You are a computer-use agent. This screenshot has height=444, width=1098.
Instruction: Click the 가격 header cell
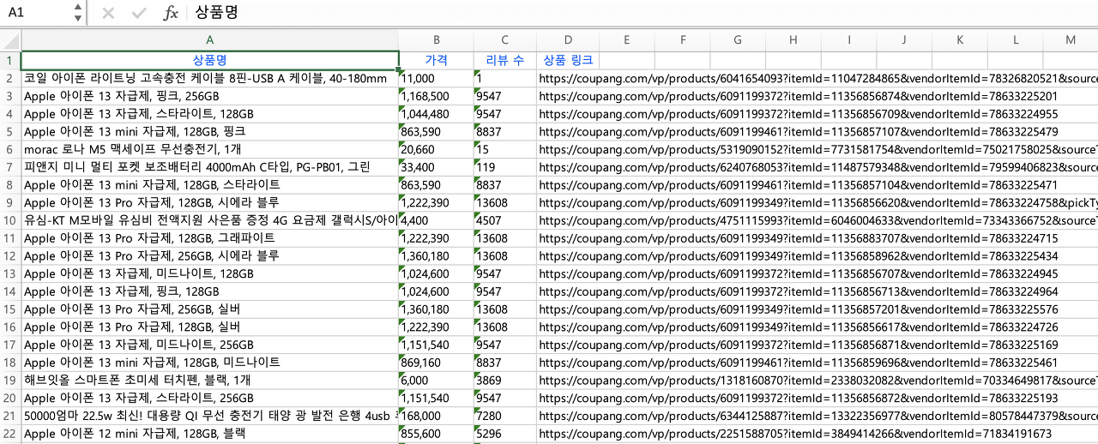[x=437, y=60]
